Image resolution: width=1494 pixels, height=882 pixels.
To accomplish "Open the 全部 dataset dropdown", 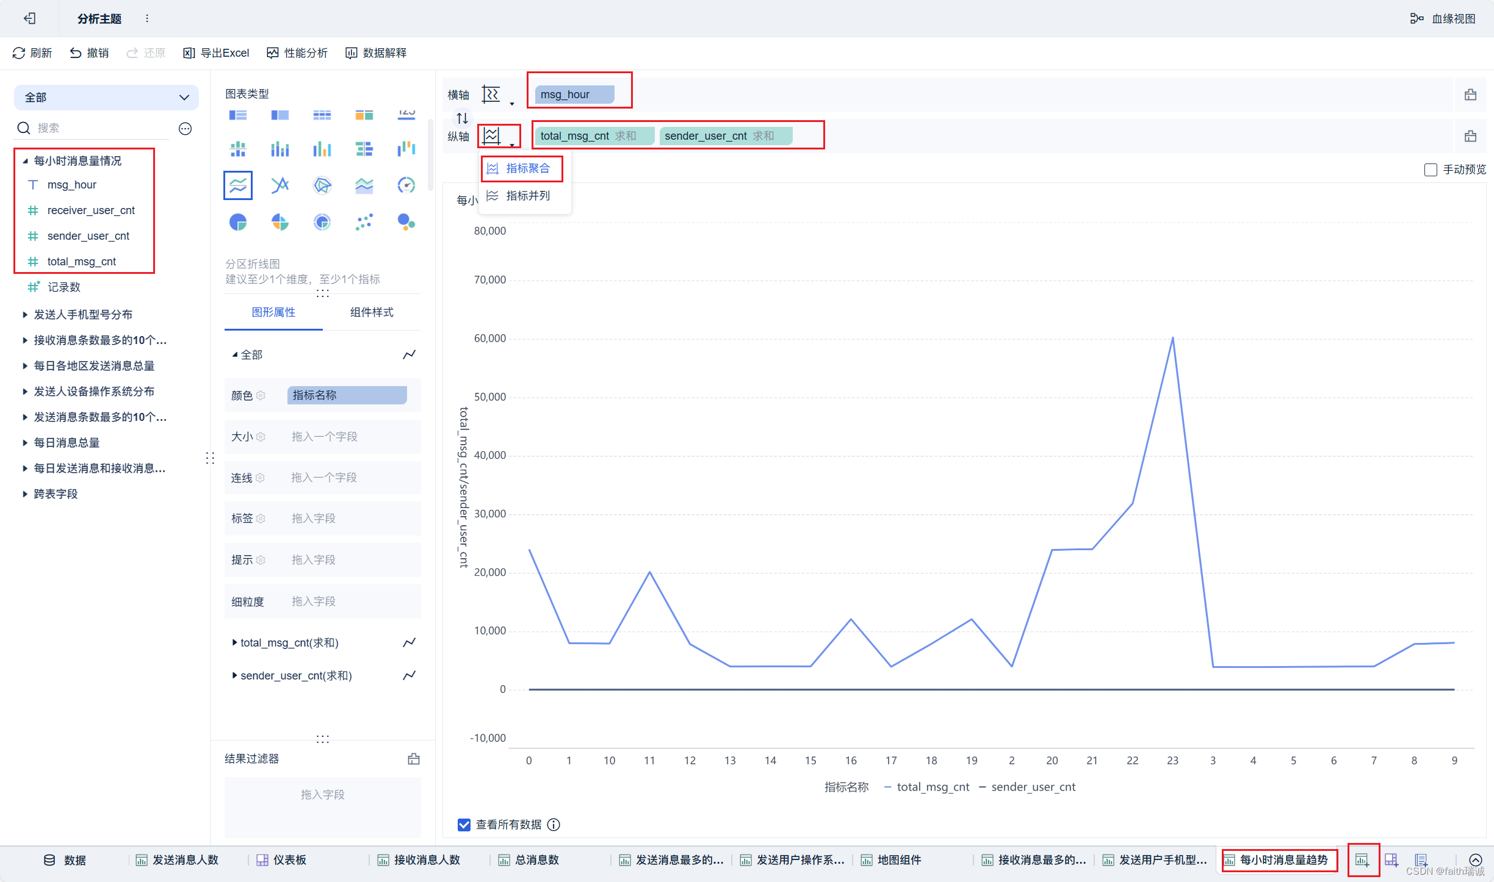I will coord(106,98).
